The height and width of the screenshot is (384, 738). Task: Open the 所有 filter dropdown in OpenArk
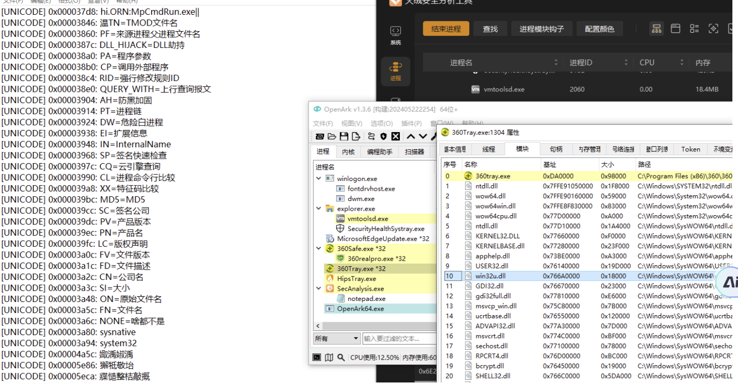[337, 339]
